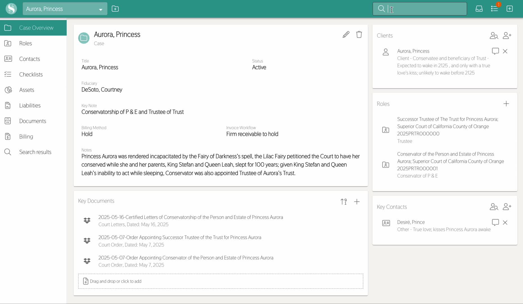The image size is (523, 304).
Task: Click the Fiduciary name DeSoto, Courtney
Action: click(x=102, y=90)
